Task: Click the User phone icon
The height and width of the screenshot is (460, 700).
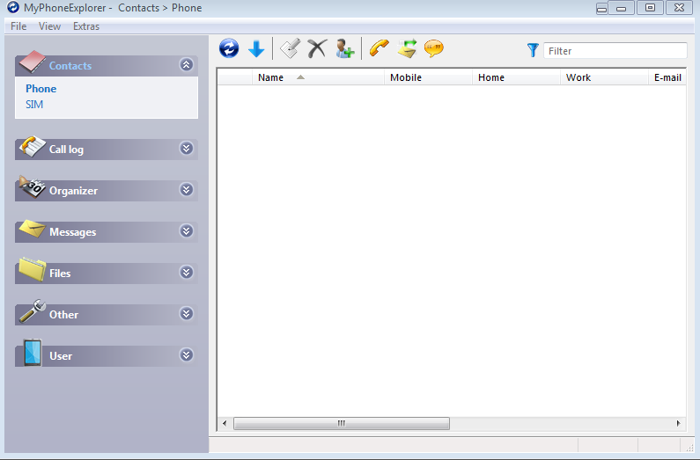Action: point(33,352)
